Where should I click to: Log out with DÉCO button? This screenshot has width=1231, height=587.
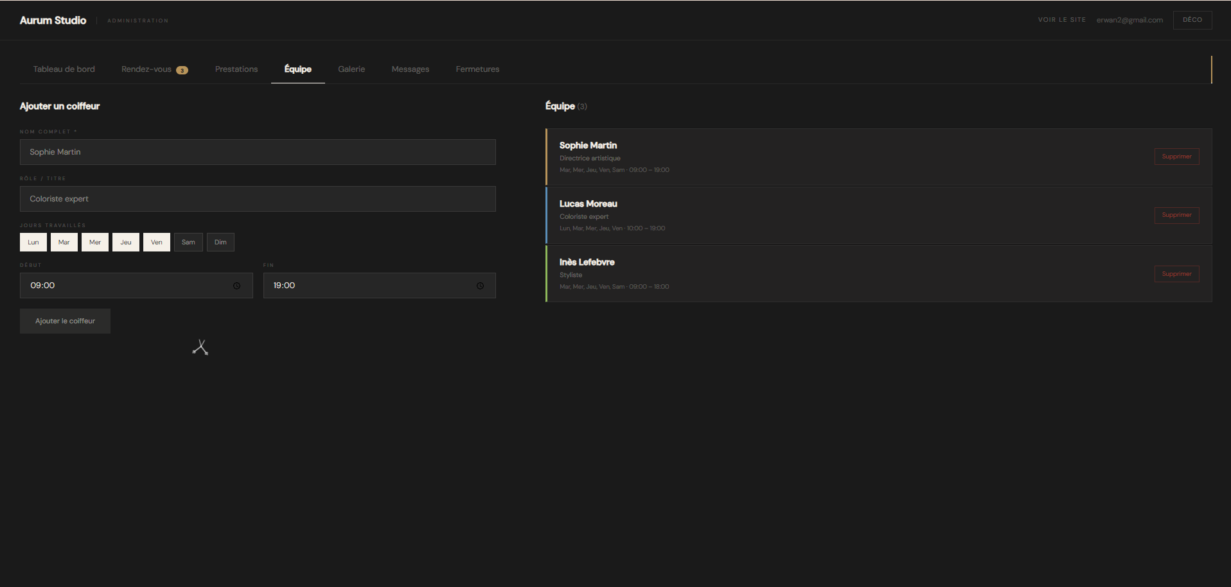coord(1192,20)
